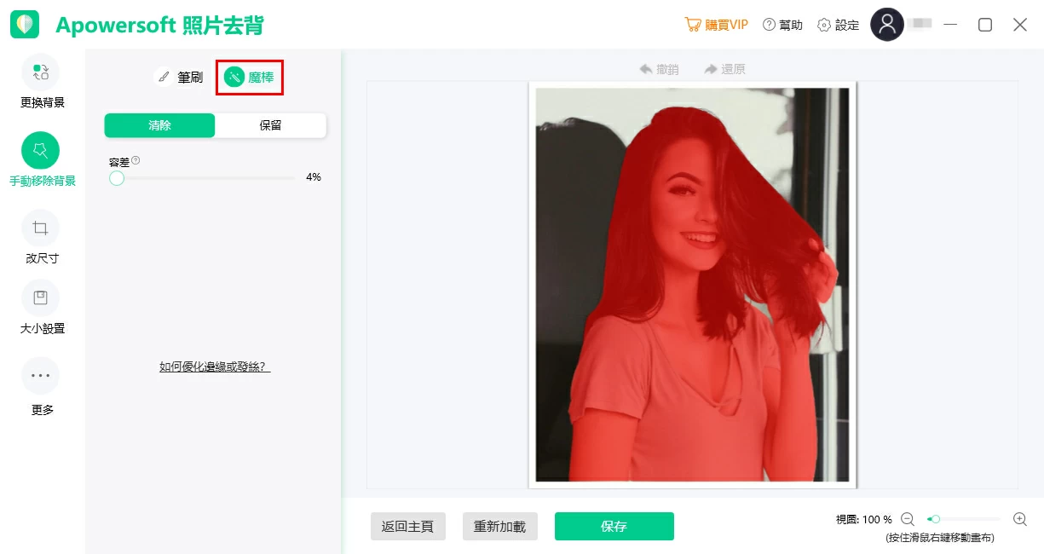This screenshot has width=1044, height=554.
Task: Select the 清除 erase mode
Action: [x=160, y=125]
